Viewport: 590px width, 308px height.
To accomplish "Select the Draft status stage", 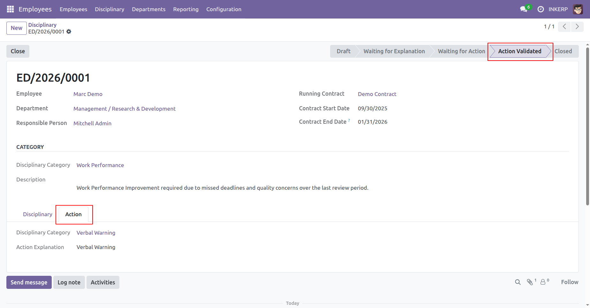I will click(343, 51).
